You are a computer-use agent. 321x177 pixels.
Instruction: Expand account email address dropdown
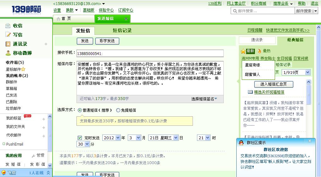(104, 4)
